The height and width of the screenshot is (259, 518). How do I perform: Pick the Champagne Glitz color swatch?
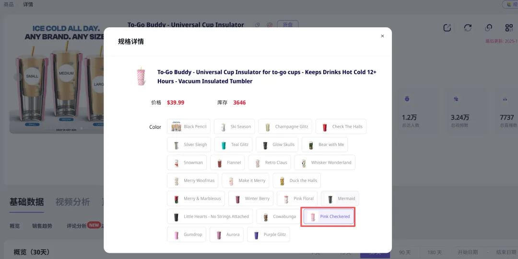(285, 127)
